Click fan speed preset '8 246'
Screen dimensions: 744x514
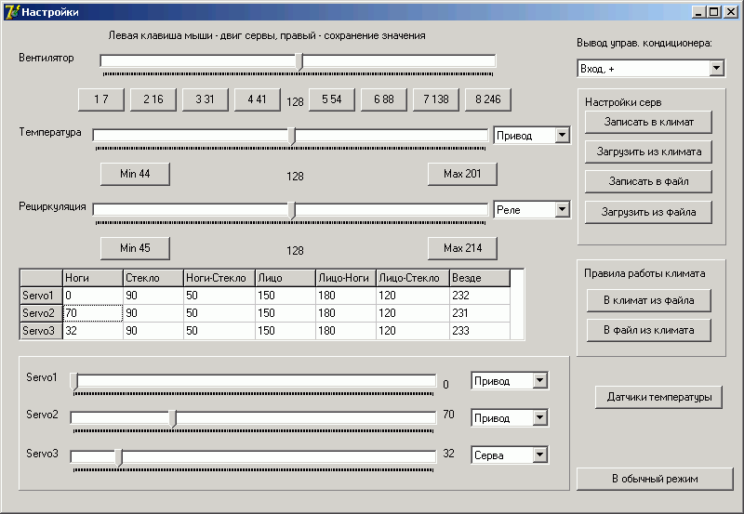click(488, 99)
